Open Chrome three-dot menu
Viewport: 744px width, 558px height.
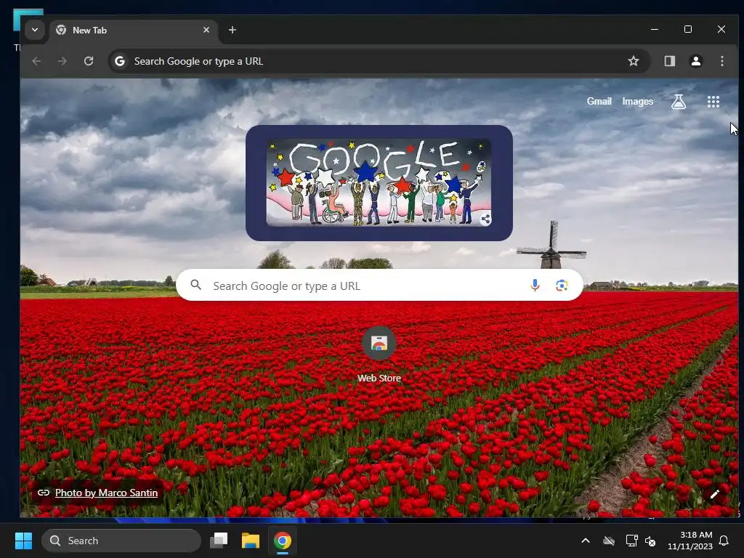click(x=722, y=61)
